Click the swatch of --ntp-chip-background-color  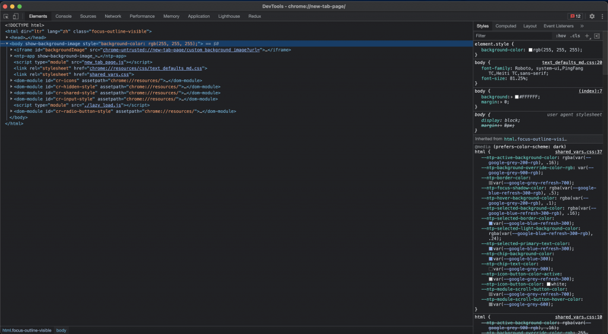pyautogui.click(x=490, y=259)
